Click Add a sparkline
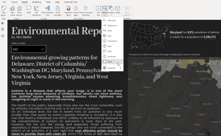The height and width of the screenshot is (136, 221). (x=127, y=11)
